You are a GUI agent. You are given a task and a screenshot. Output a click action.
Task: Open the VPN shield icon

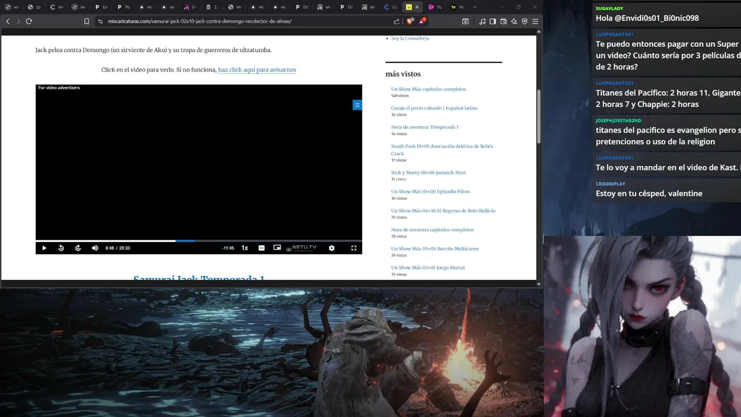click(x=524, y=21)
